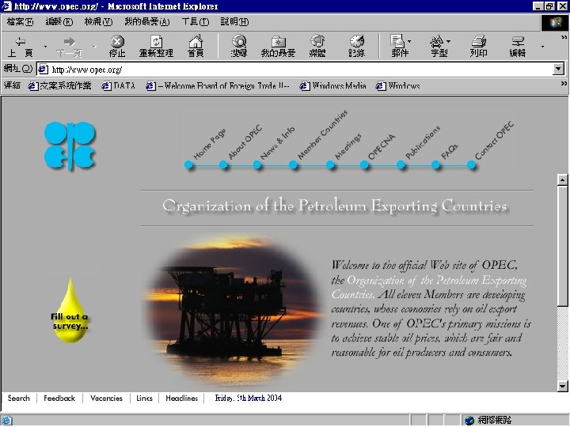570x427 pixels.
Task: Open the Contact OPEC navigation link
Action: click(494, 141)
